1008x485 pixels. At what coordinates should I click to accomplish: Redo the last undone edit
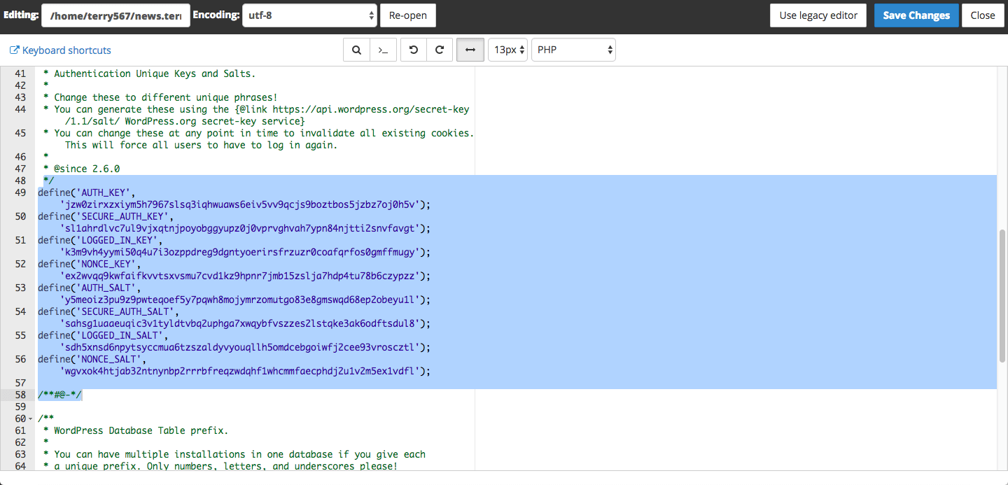click(x=440, y=50)
